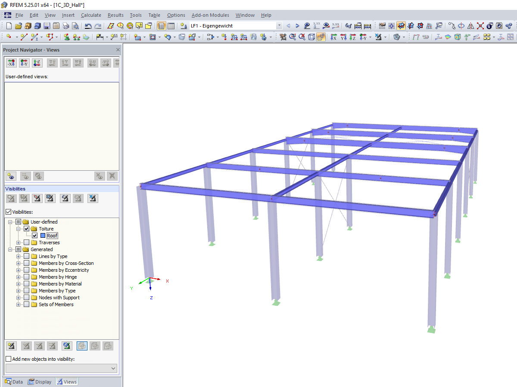
Task: Create new user-defined view eye icon
Action: click(11, 175)
